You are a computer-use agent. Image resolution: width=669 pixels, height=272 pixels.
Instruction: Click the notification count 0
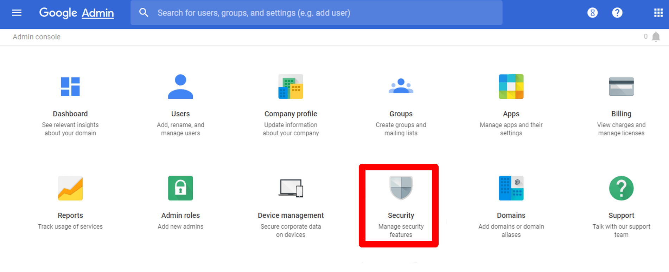pos(645,36)
